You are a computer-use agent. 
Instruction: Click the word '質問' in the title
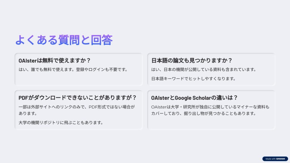[x=69, y=40]
